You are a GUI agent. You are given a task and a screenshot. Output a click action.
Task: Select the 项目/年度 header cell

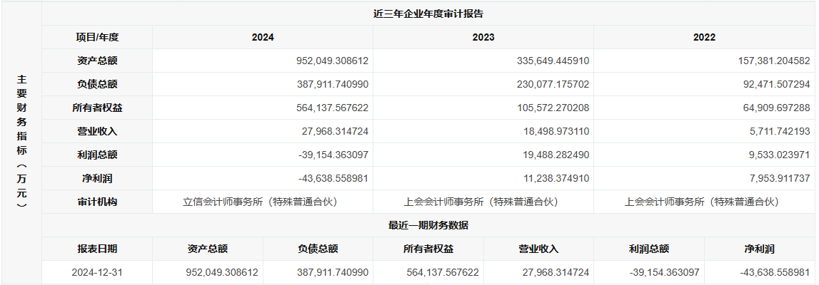tap(97, 37)
